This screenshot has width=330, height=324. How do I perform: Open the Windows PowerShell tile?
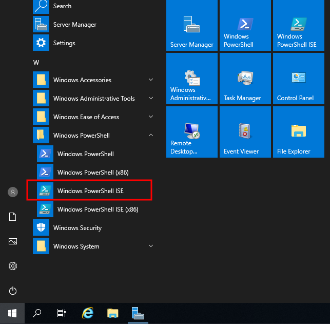point(245,25)
